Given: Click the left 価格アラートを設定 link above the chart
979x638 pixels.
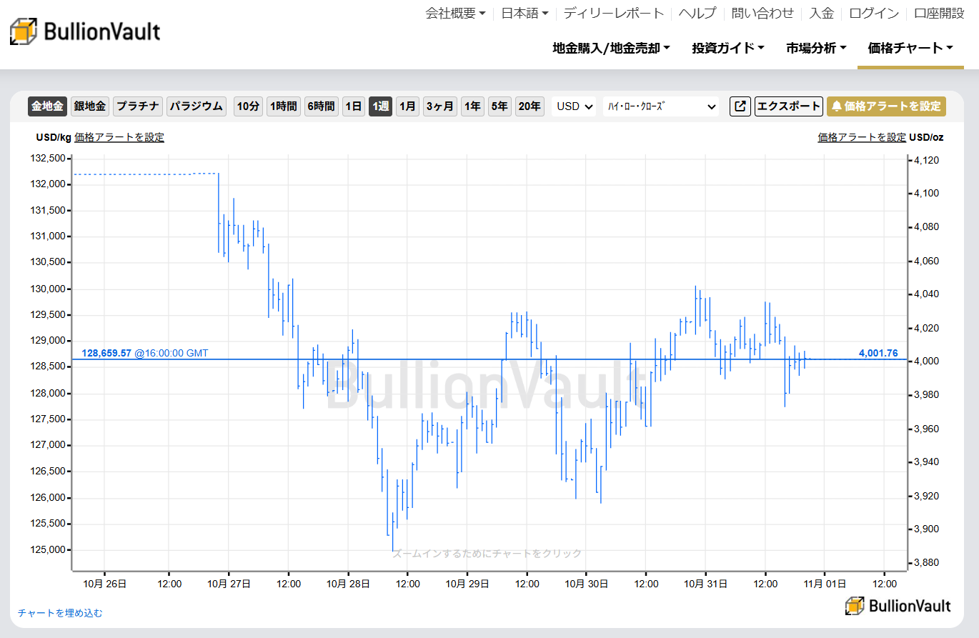Looking at the screenshot, I should 119,137.
